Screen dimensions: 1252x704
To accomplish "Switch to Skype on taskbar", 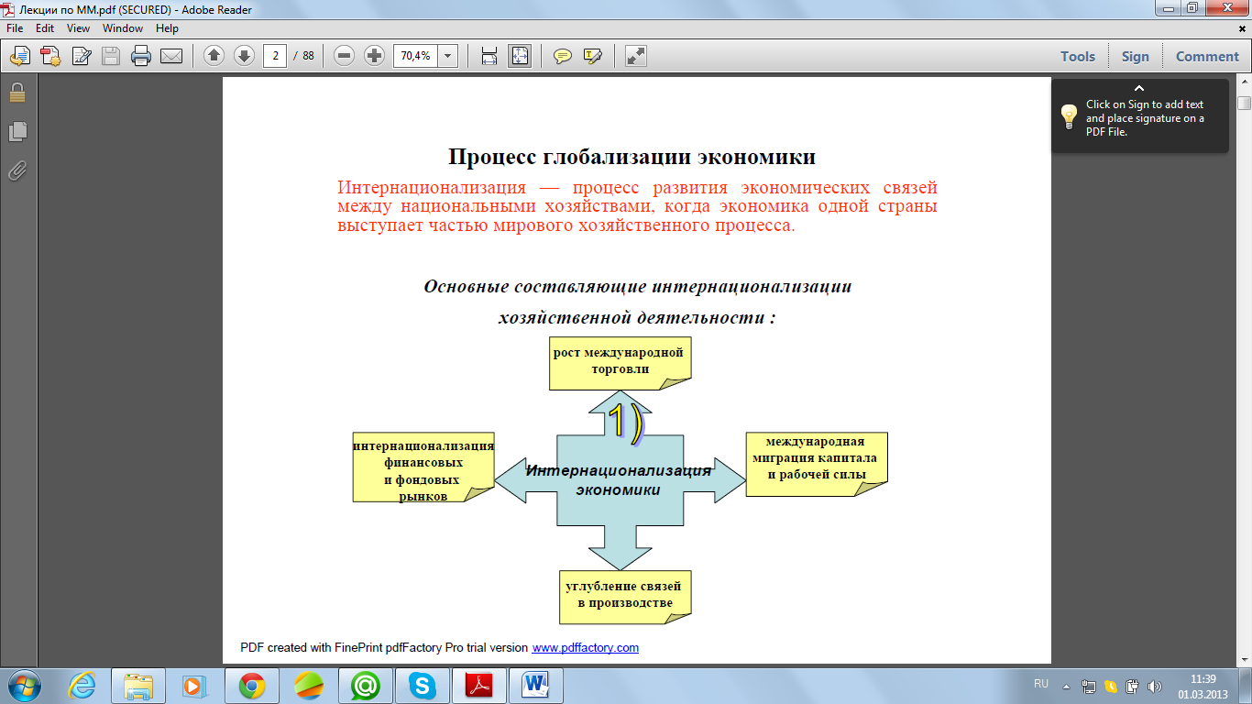I will pos(423,686).
